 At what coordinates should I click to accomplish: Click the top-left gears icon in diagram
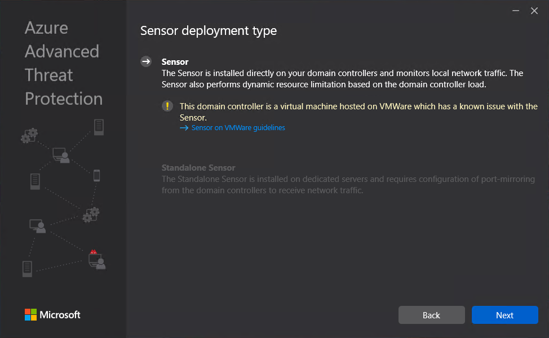29,135
